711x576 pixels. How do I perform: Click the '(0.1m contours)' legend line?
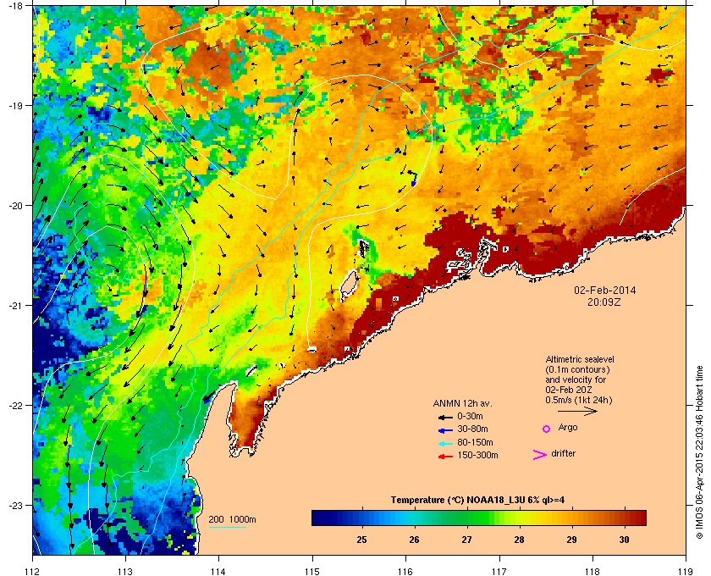point(577,369)
